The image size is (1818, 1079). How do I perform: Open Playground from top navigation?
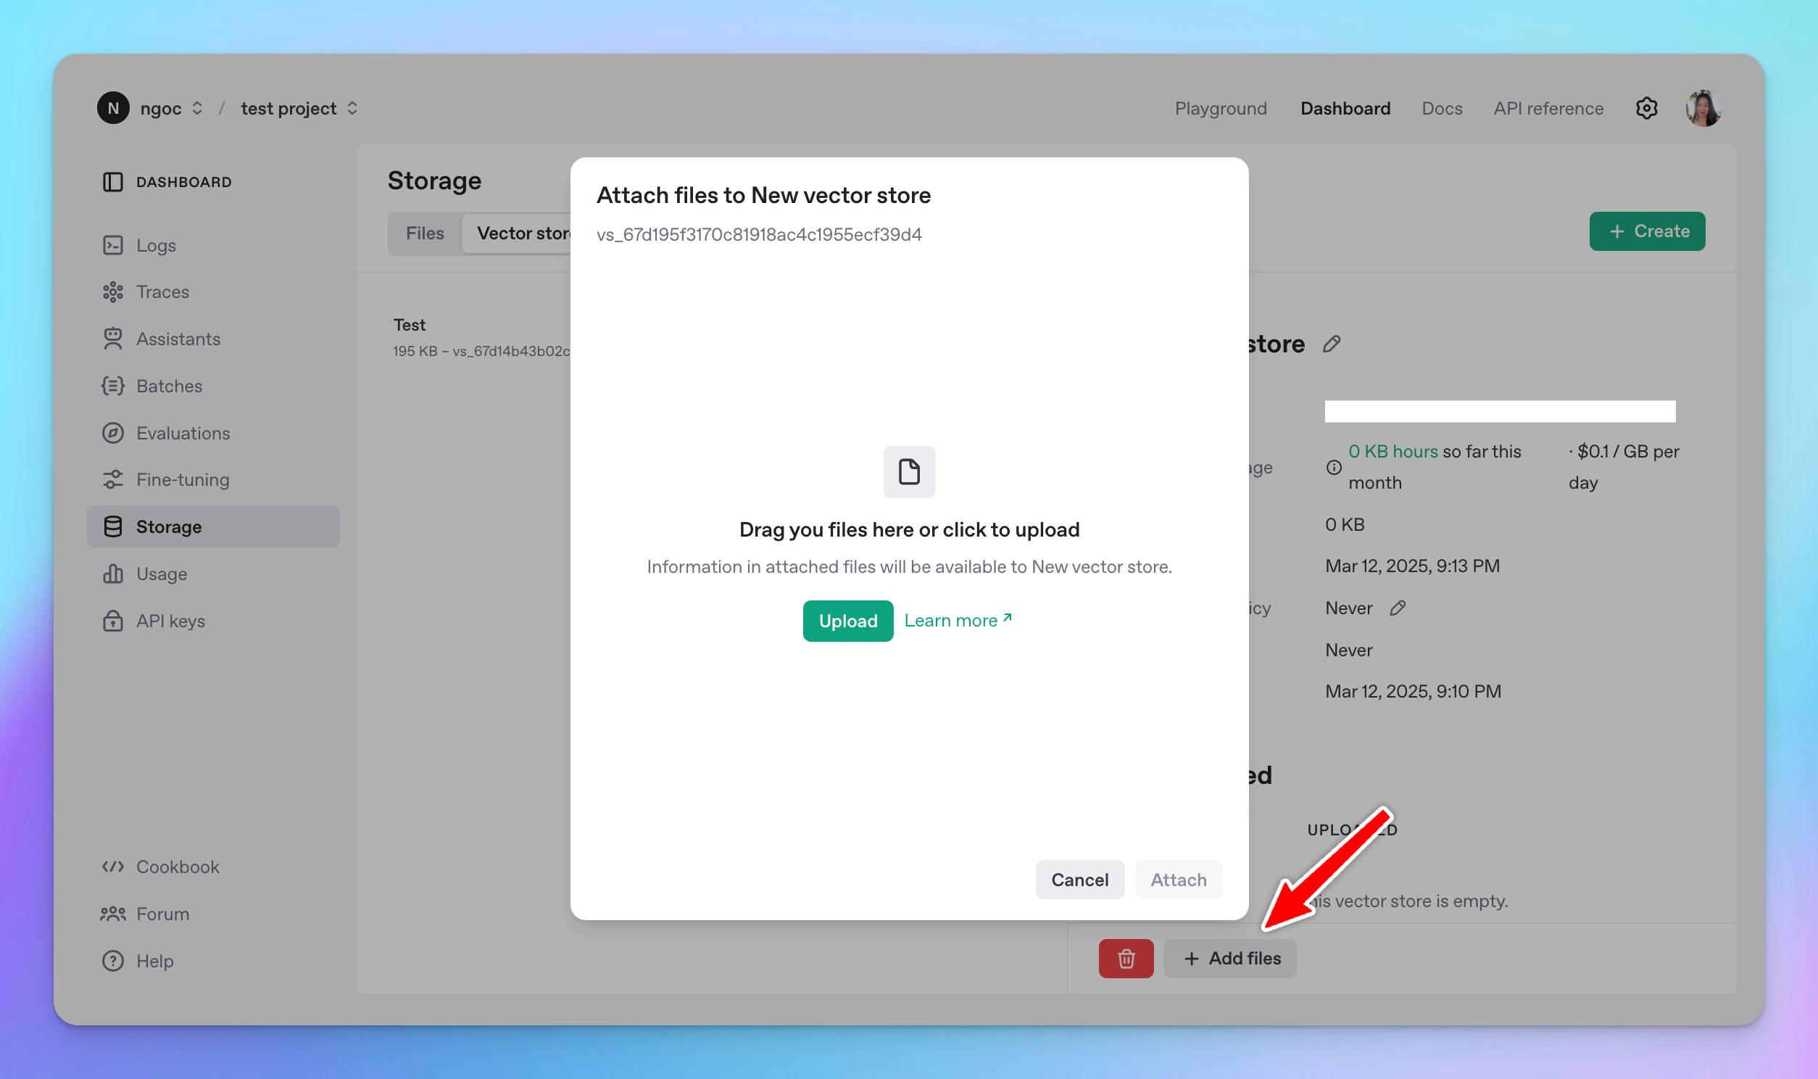point(1220,108)
